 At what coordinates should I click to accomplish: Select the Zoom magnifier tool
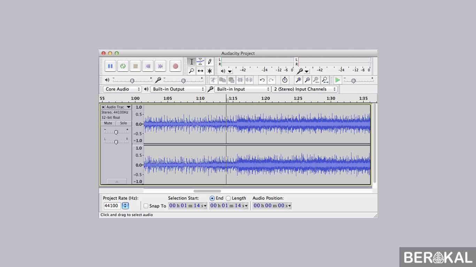point(191,71)
